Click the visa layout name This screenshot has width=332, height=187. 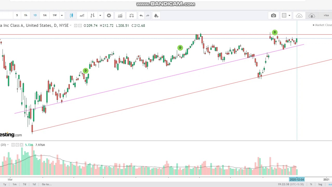point(326,16)
